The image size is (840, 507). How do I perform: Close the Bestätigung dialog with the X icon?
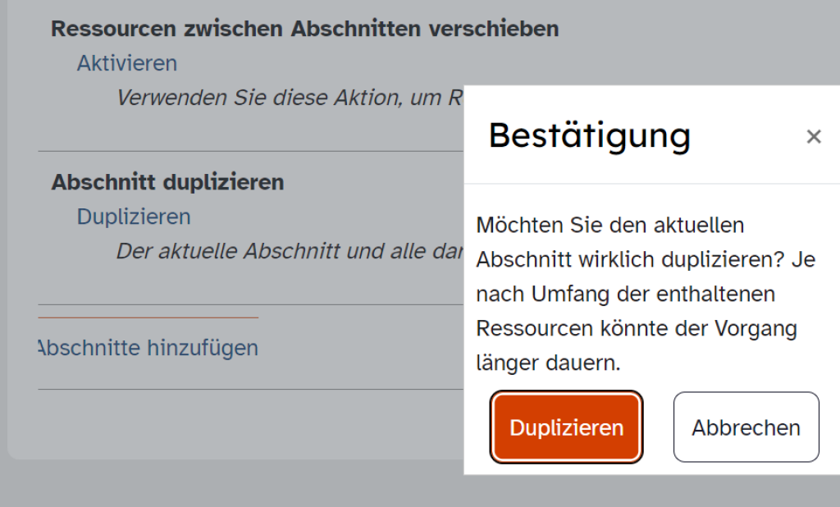pos(813,136)
